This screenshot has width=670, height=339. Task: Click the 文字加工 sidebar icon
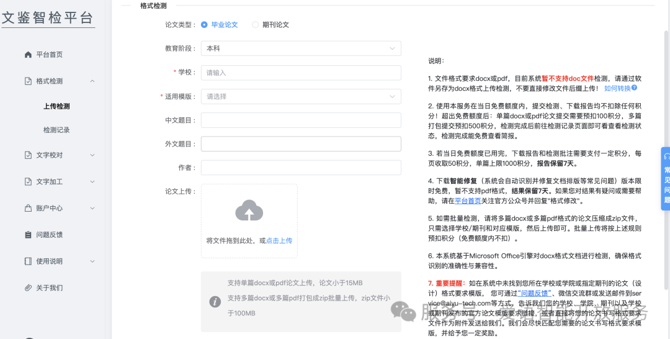point(28,182)
